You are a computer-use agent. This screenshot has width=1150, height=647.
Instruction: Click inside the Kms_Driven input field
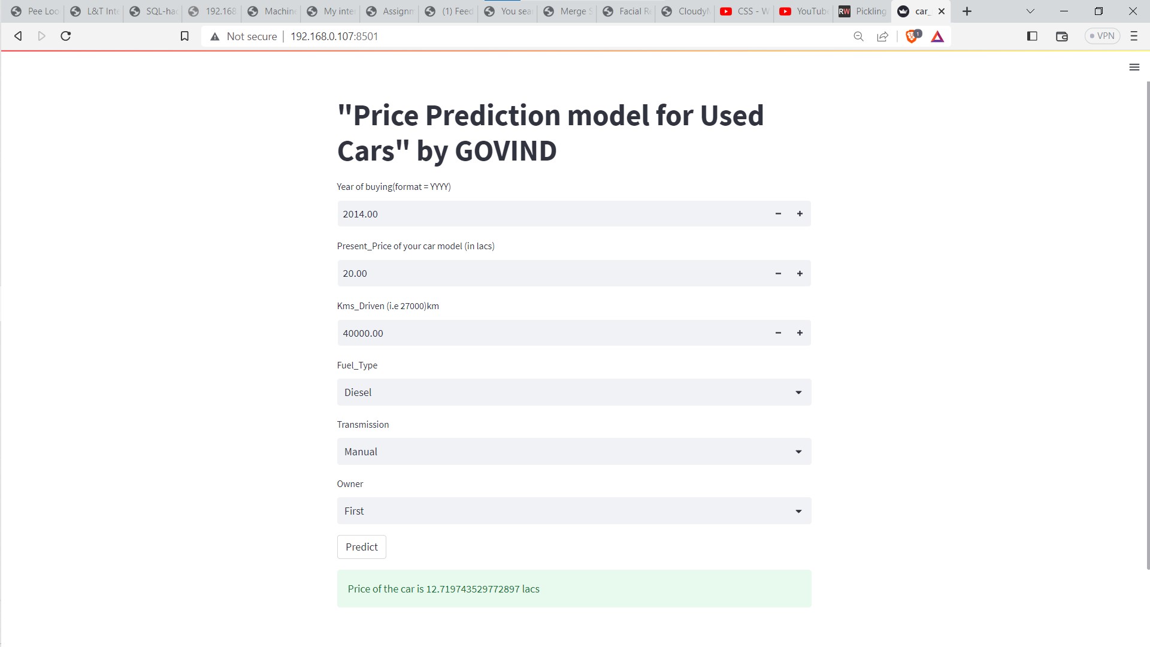click(x=539, y=332)
